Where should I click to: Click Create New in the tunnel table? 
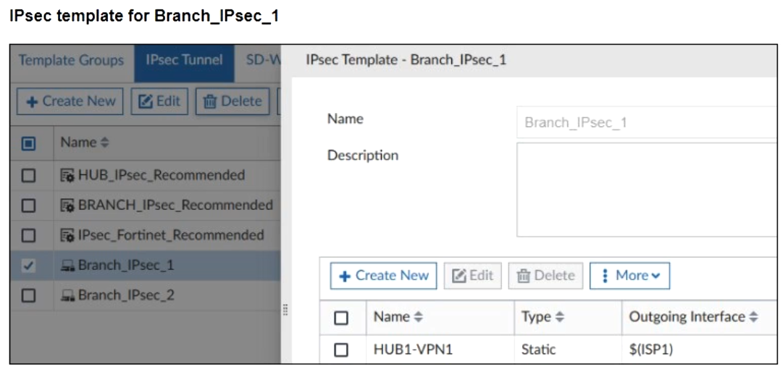(383, 276)
